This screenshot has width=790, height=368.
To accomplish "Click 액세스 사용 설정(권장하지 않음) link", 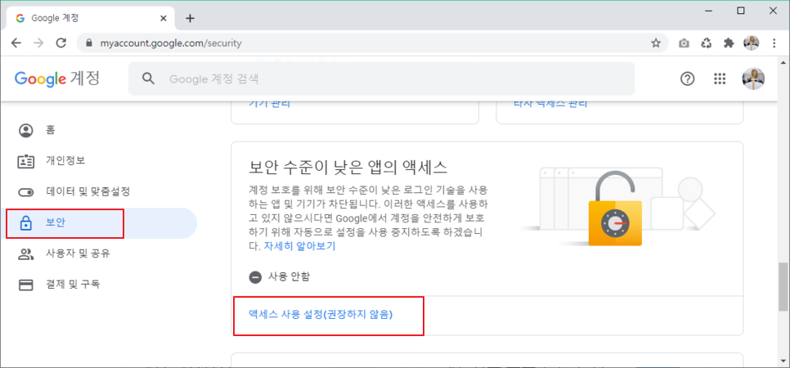I will (321, 314).
